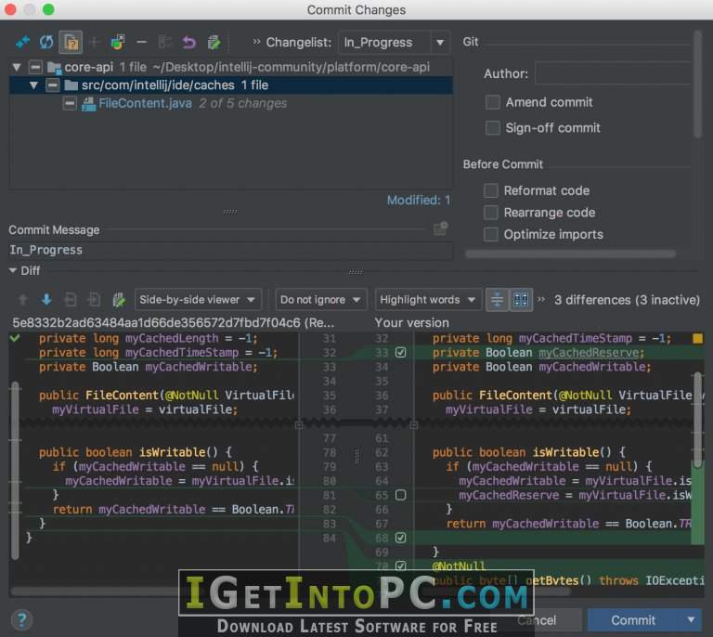The width and height of the screenshot is (713, 637).
Task: Click the Commit button
Action: click(633, 619)
